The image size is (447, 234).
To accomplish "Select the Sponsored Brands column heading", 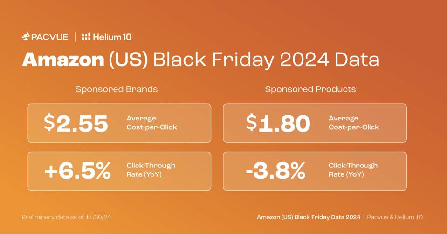I will point(117,89).
